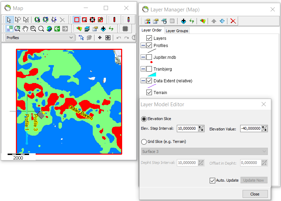Image resolution: width=281 pixels, height=201 pixels.
Task: Select the Elevation Slice radio button
Action: coord(144,119)
